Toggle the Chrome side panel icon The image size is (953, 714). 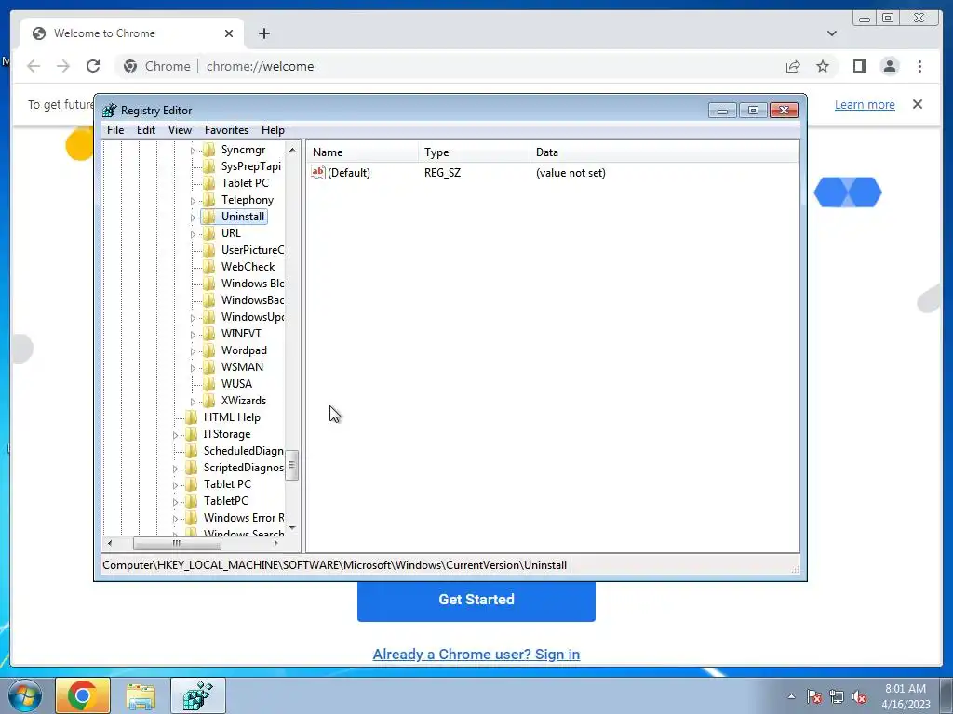pos(859,66)
